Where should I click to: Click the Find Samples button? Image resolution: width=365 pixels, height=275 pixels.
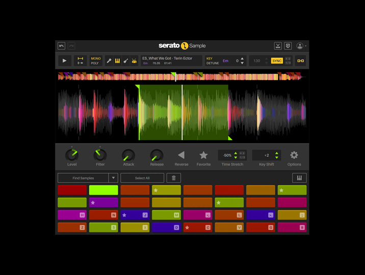pyautogui.click(x=83, y=178)
